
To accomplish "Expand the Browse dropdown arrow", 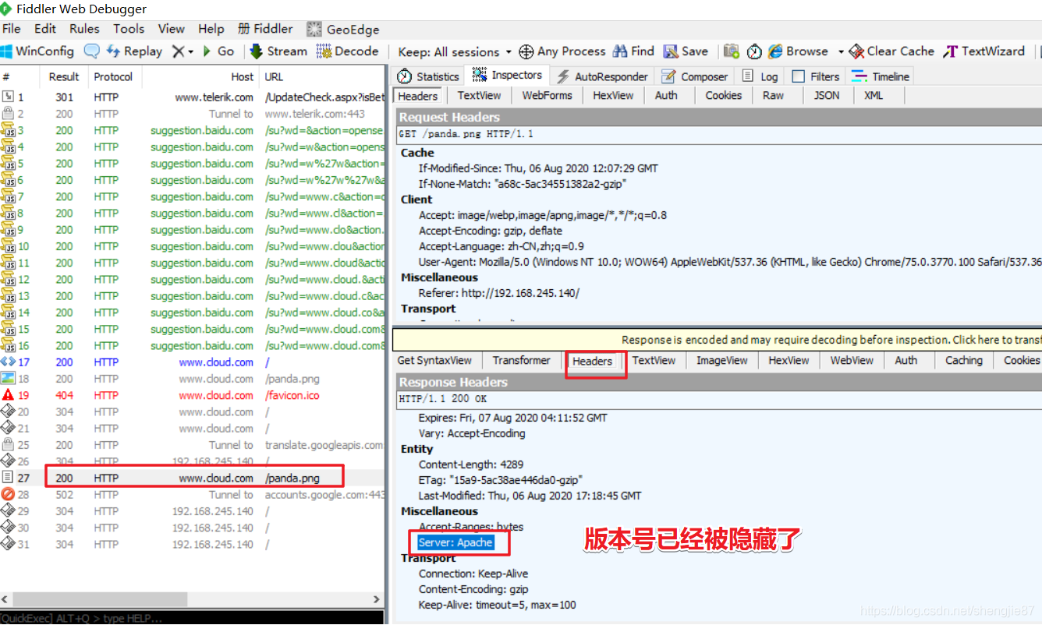I will click(841, 52).
